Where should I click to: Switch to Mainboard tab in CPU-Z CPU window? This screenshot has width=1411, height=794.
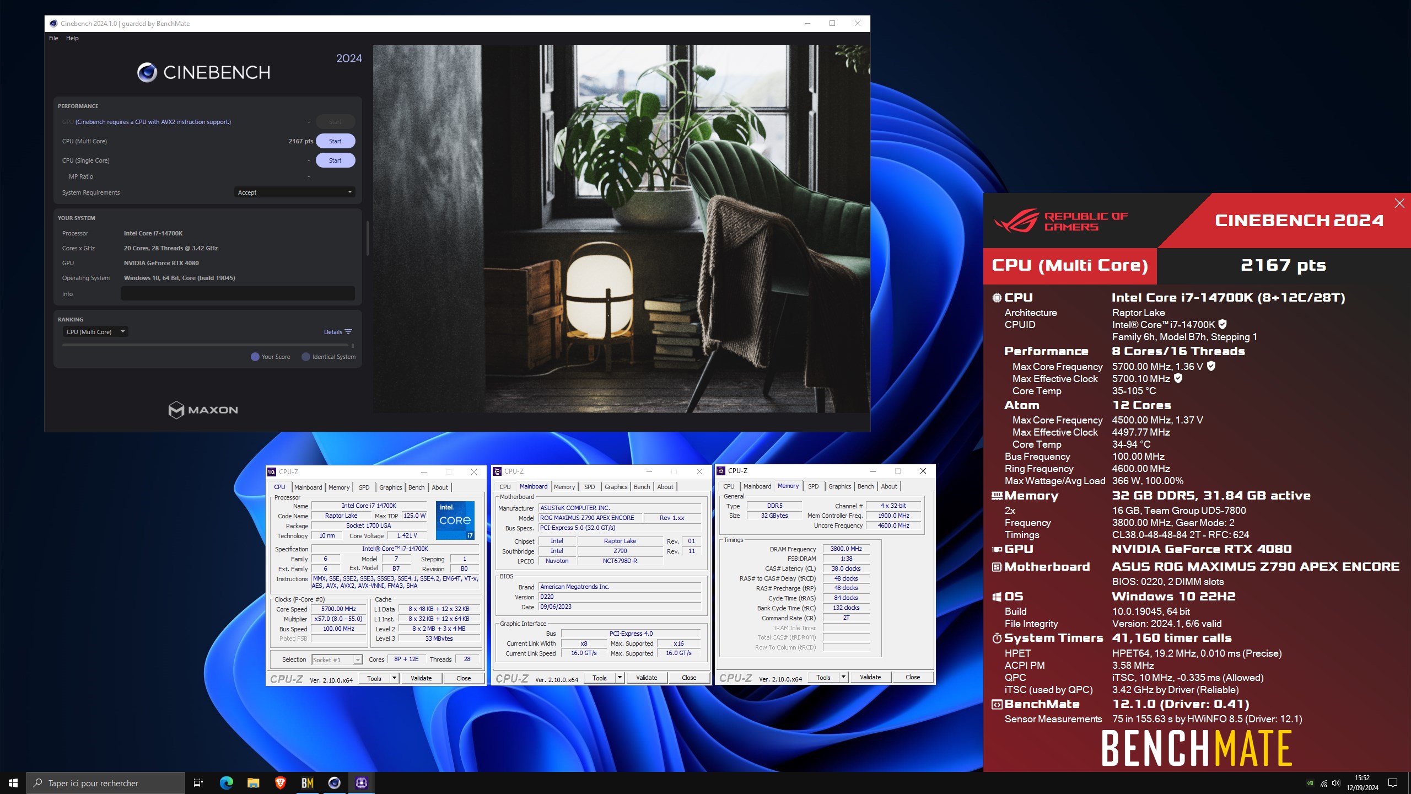coord(308,487)
